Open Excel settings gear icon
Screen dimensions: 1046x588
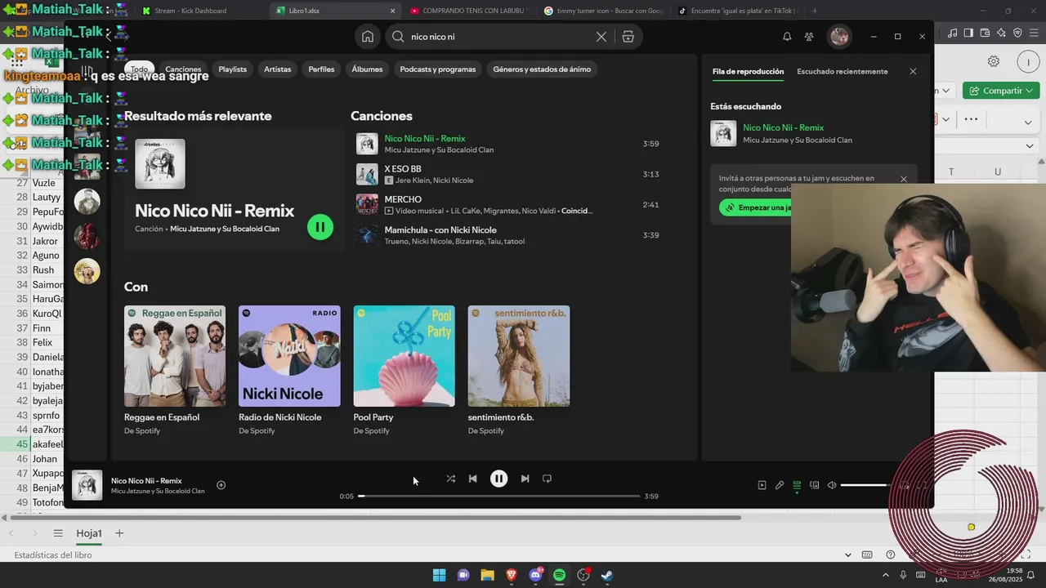coord(994,62)
